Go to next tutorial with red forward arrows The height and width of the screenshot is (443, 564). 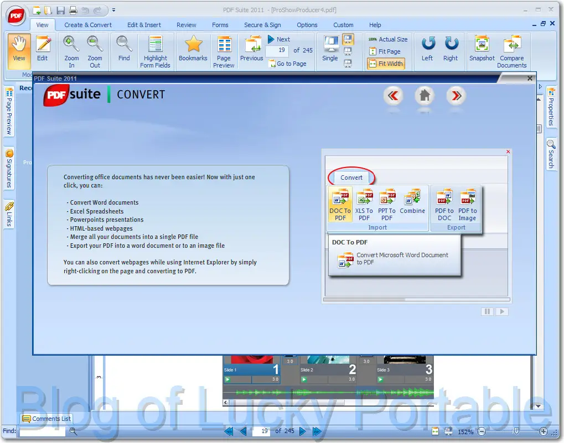click(457, 96)
